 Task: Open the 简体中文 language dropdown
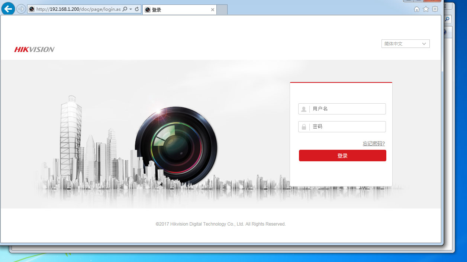pos(405,43)
